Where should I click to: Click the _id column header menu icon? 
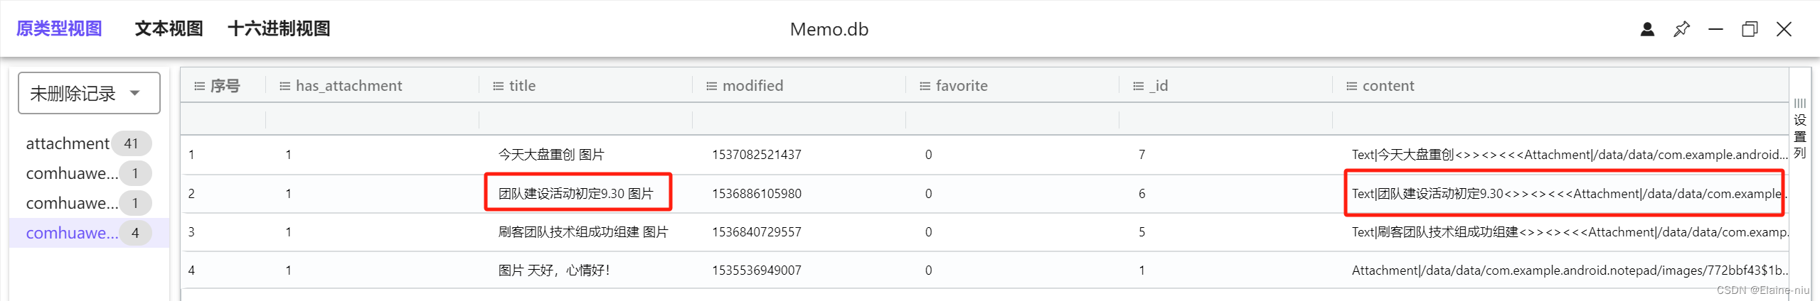click(x=1138, y=86)
